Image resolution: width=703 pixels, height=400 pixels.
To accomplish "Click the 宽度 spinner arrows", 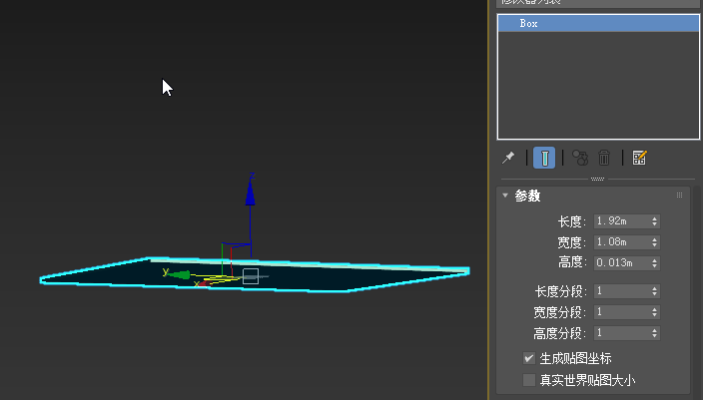I will click(x=655, y=242).
